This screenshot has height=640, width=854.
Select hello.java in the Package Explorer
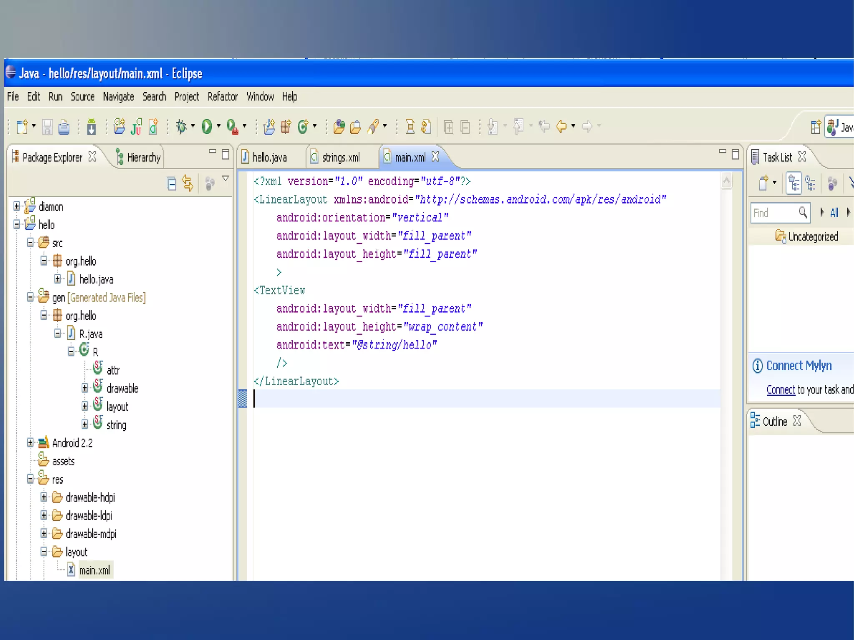[96, 279]
